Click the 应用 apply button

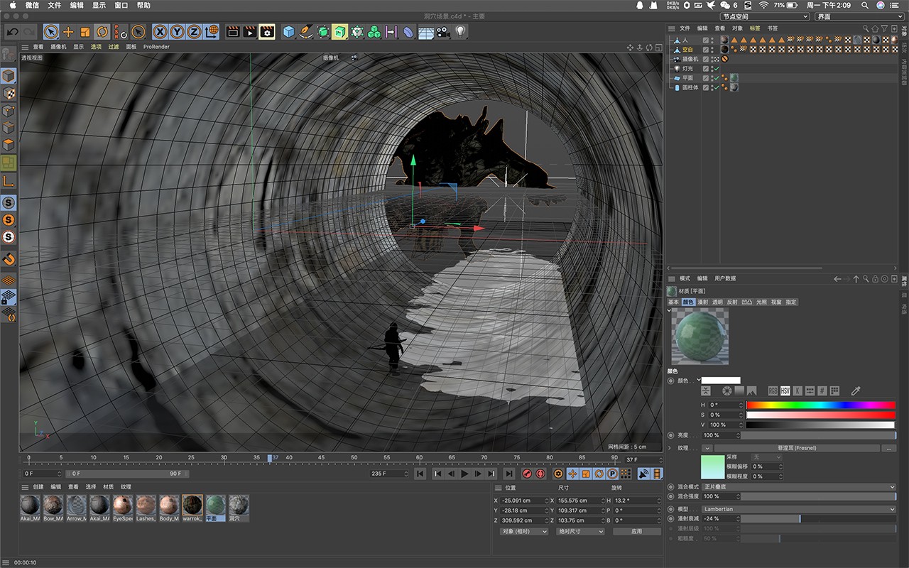pos(636,531)
